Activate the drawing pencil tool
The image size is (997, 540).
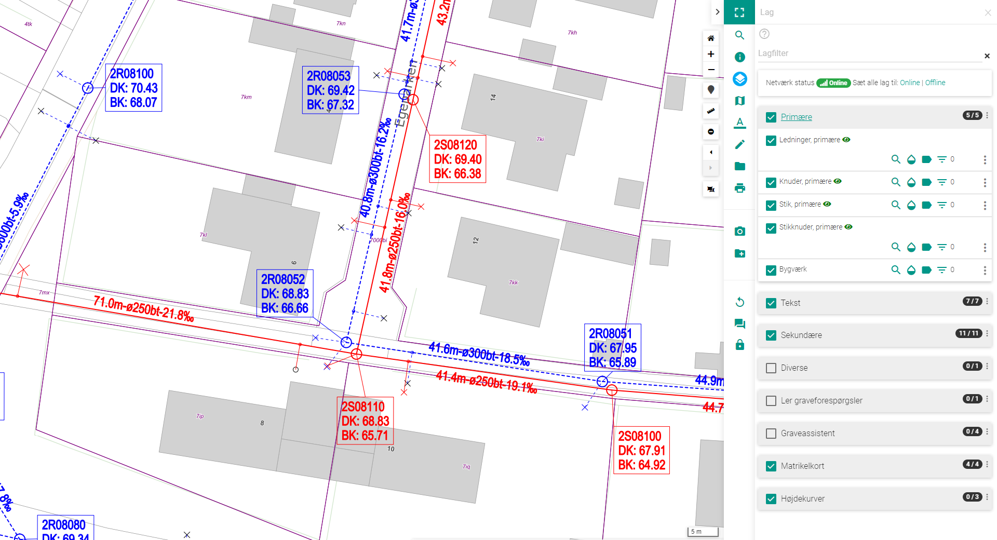739,144
